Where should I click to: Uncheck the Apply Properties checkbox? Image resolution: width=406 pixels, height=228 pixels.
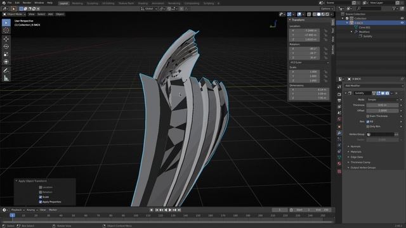[41, 202]
